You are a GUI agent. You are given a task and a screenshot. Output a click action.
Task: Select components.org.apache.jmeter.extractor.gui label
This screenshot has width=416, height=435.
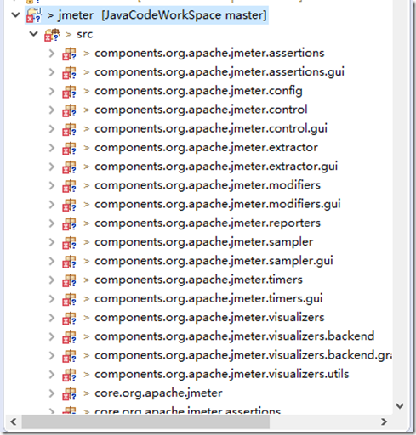pyautogui.click(x=216, y=167)
